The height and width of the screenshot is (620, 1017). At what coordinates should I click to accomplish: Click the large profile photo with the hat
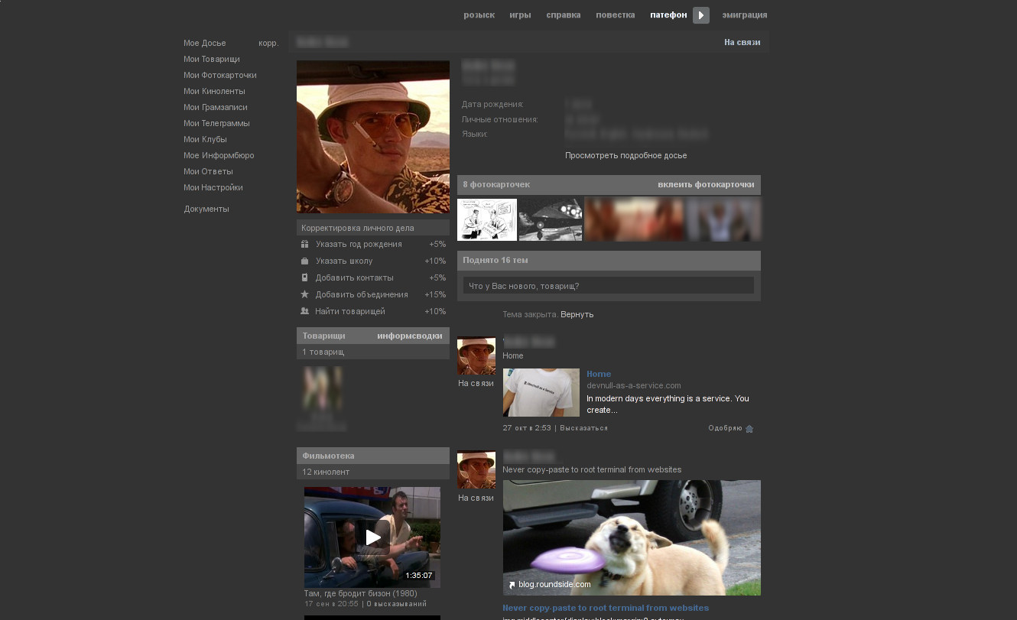tap(373, 137)
